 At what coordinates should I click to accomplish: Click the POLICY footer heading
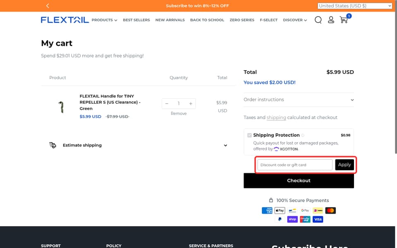coord(114,246)
